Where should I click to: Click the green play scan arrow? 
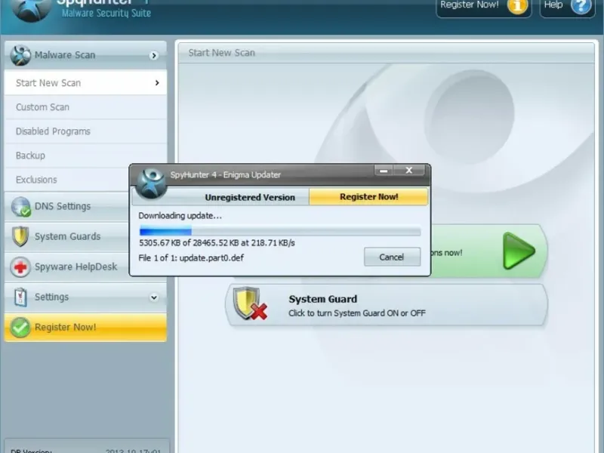click(519, 251)
